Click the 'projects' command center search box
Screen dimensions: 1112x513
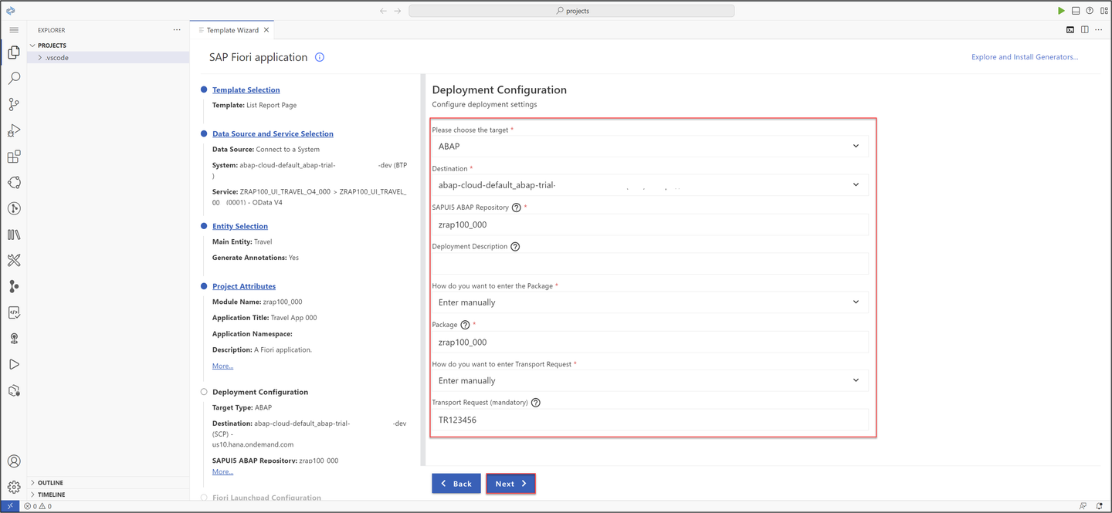coord(571,11)
